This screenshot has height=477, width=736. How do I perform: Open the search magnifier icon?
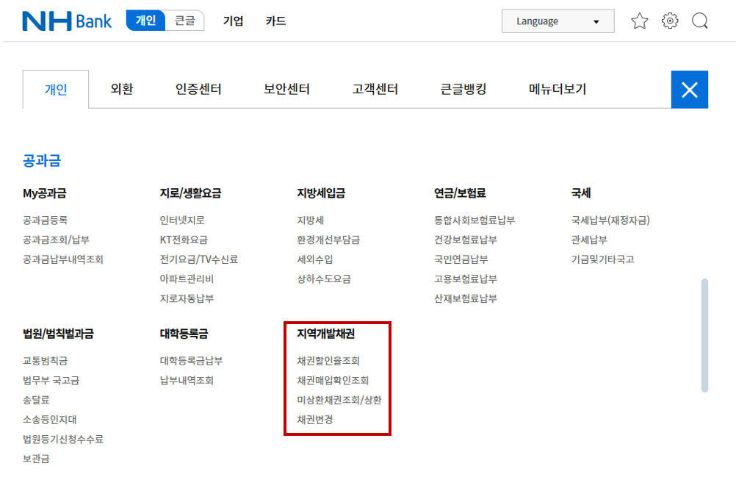click(699, 21)
